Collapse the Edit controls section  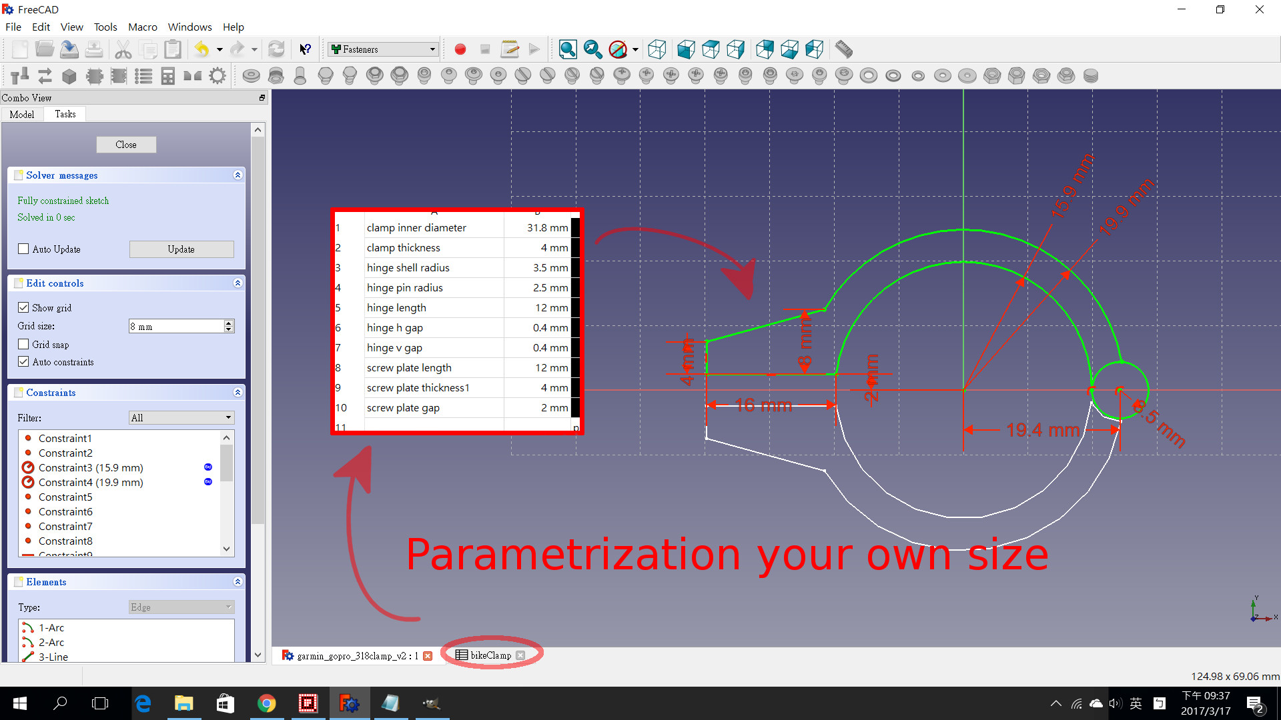point(238,283)
